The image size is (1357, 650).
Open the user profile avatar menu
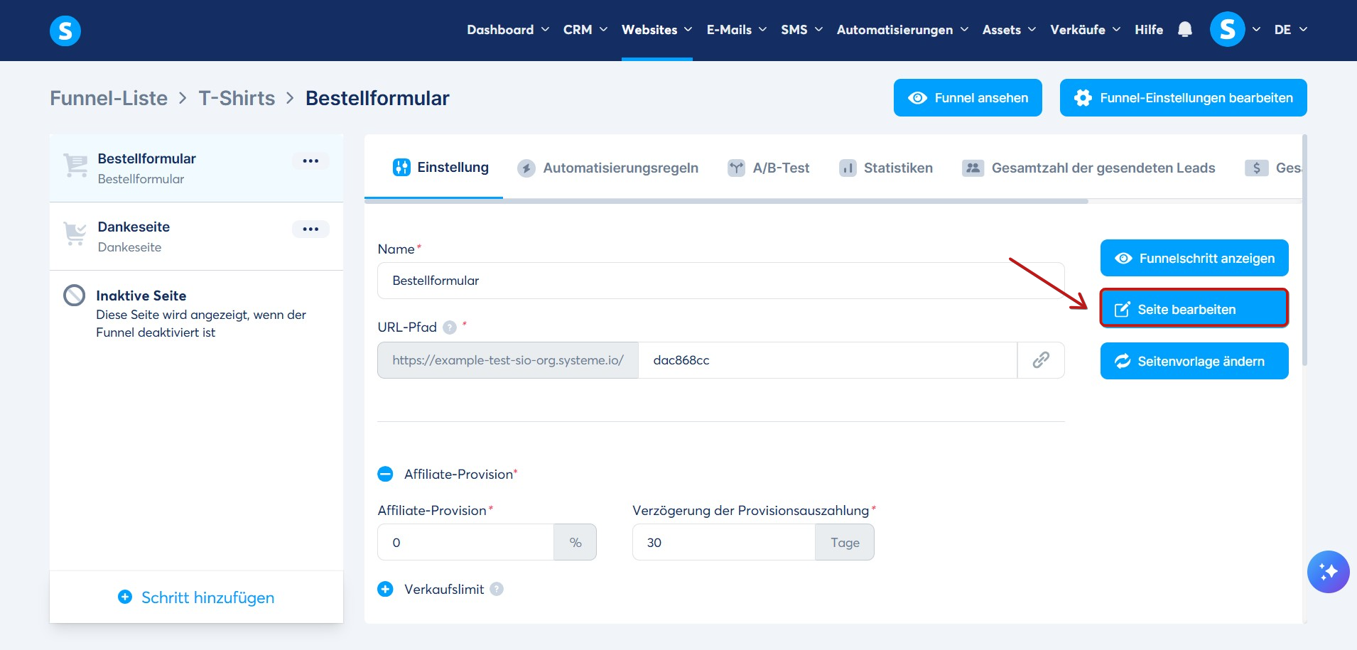coord(1227,30)
